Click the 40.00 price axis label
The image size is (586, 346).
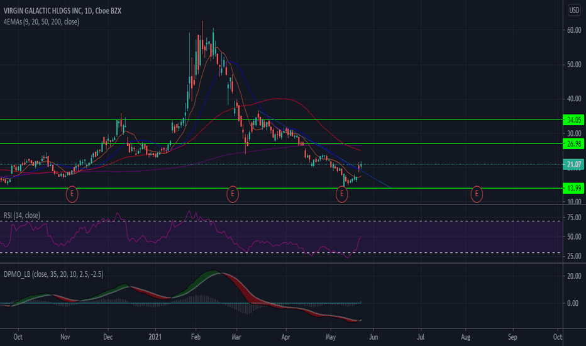[x=574, y=99]
